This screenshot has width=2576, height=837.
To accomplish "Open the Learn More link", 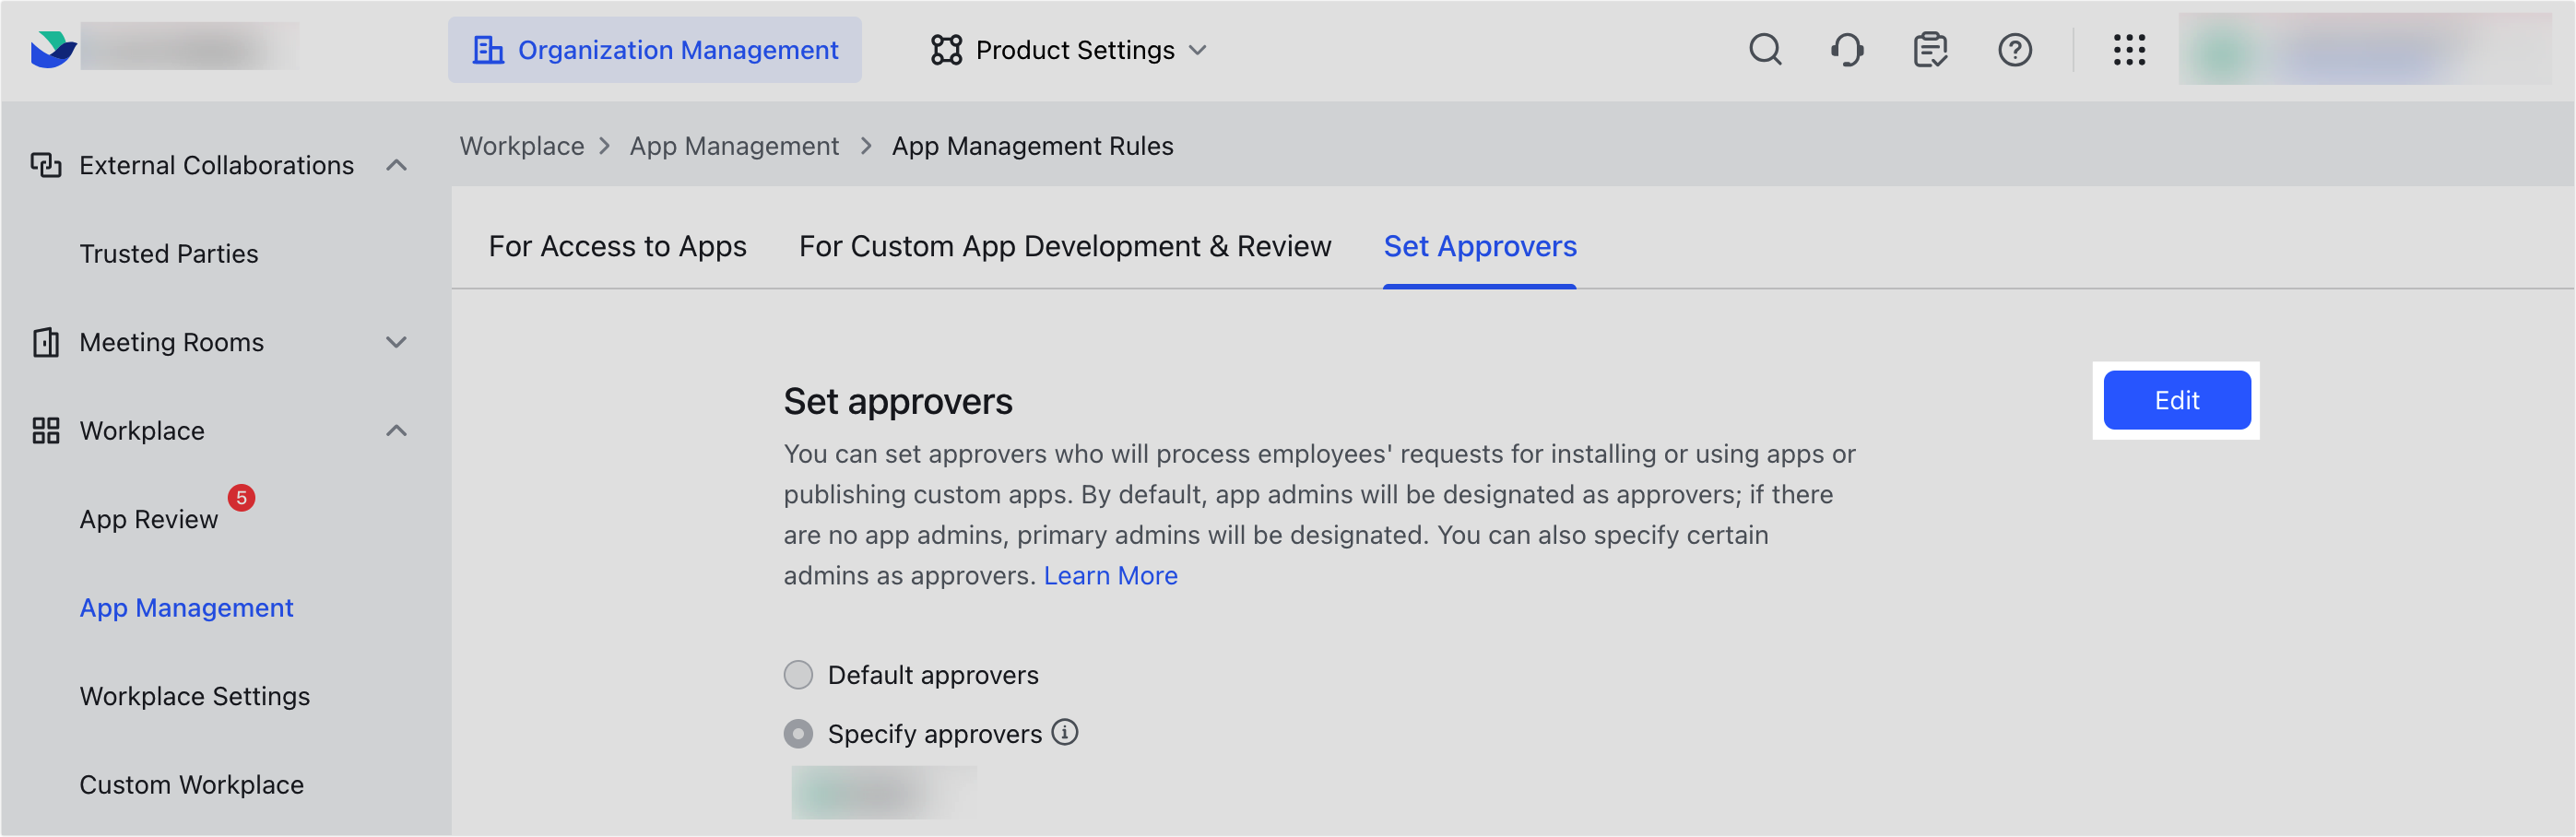I will click(x=1110, y=575).
